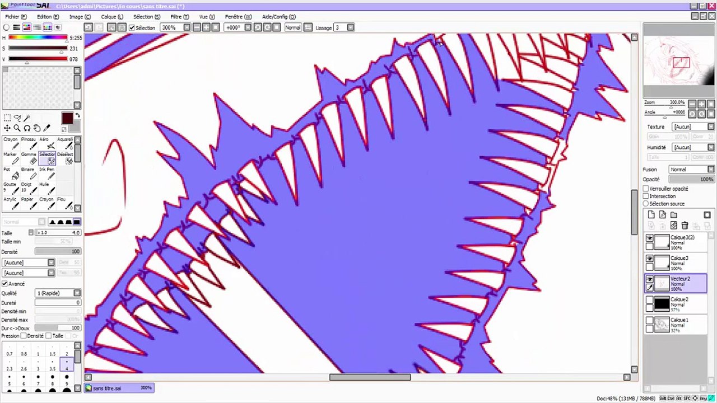The height and width of the screenshot is (403, 717).
Task: Open the Fusion blend mode dropdown
Action: (711, 170)
